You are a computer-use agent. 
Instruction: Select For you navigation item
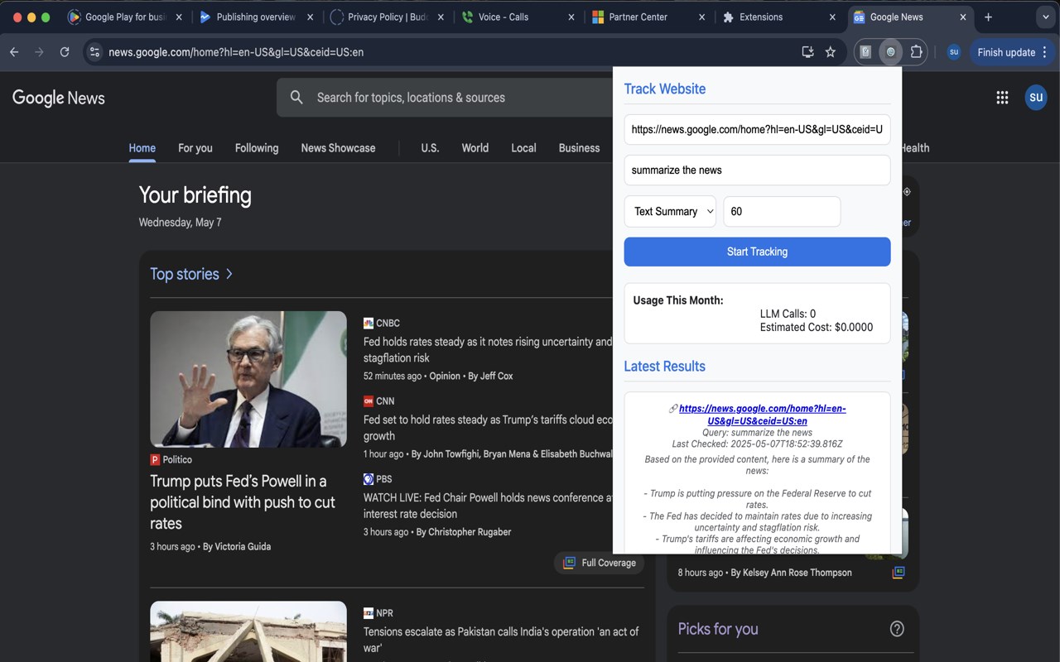coord(195,148)
